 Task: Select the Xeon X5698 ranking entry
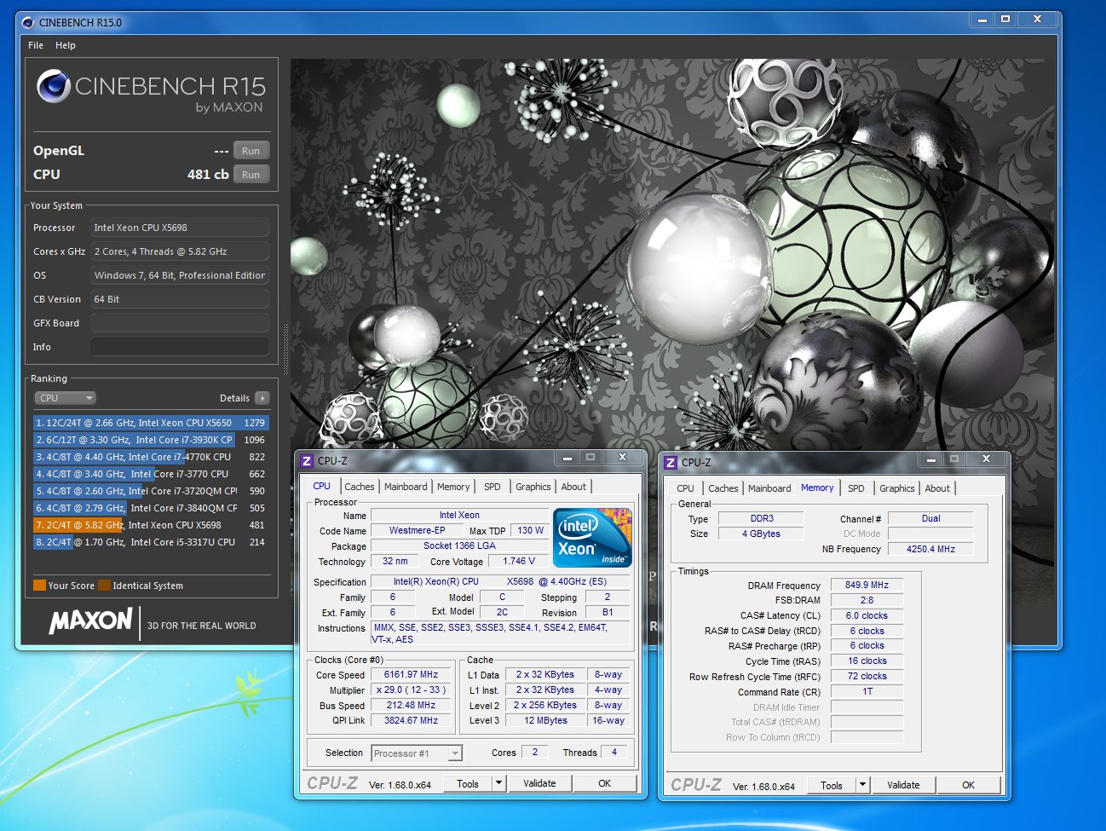[x=151, y=525]
